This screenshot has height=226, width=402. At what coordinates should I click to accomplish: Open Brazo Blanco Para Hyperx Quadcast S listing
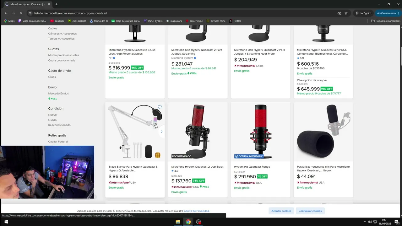pos(133,169)
